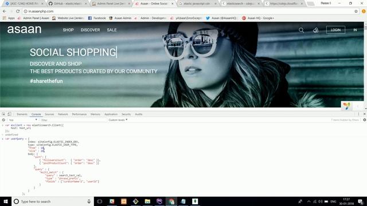Open the notification center icon
This screenshot has width=367, height=206.
point(361,201)
